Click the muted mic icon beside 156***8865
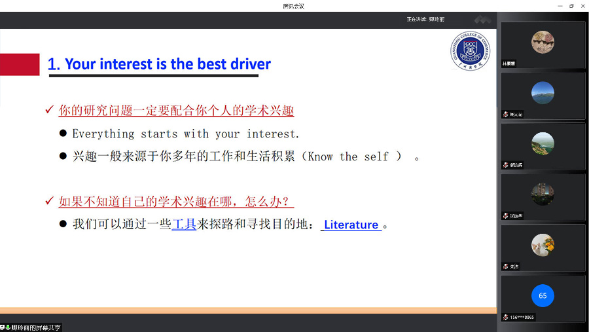 [x=505, y=317]
